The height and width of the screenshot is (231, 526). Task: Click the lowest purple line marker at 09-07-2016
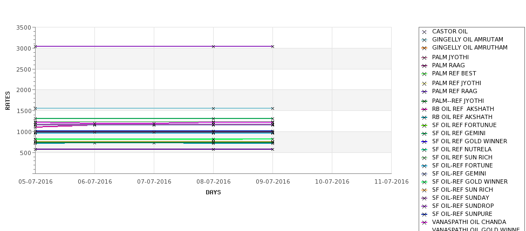tap(272, 149)
